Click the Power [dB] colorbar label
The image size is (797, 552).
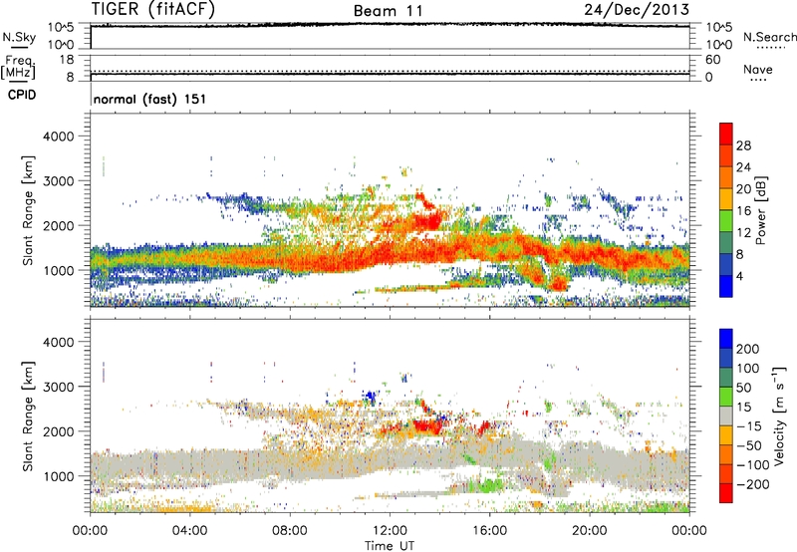coord(760,210)
